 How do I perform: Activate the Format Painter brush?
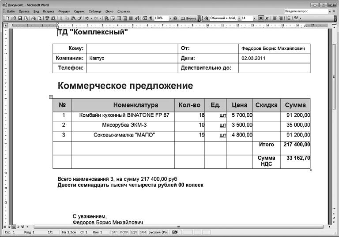click(x=79, y=19)
